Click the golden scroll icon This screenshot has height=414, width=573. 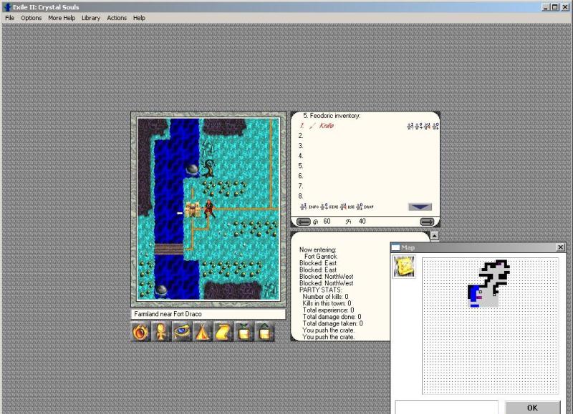click(x=223, y=332)
